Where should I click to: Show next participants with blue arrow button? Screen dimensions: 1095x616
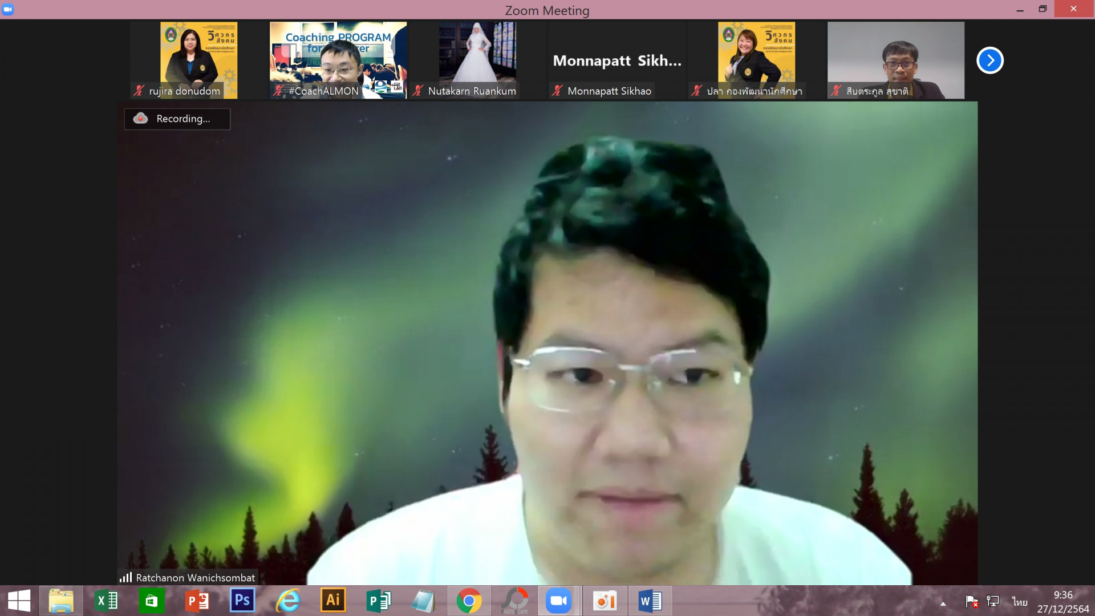point(989,60)
